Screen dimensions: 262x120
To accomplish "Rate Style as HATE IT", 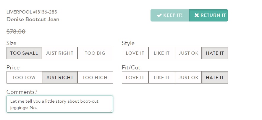I will pos(215,53).
